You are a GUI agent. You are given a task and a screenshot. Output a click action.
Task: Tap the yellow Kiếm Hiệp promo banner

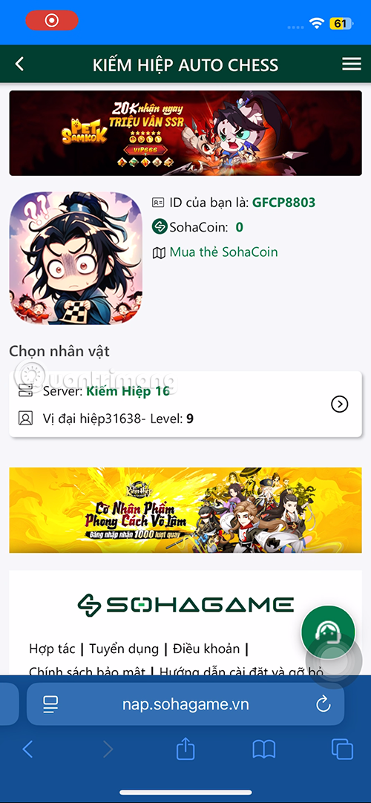click(185, 510)
